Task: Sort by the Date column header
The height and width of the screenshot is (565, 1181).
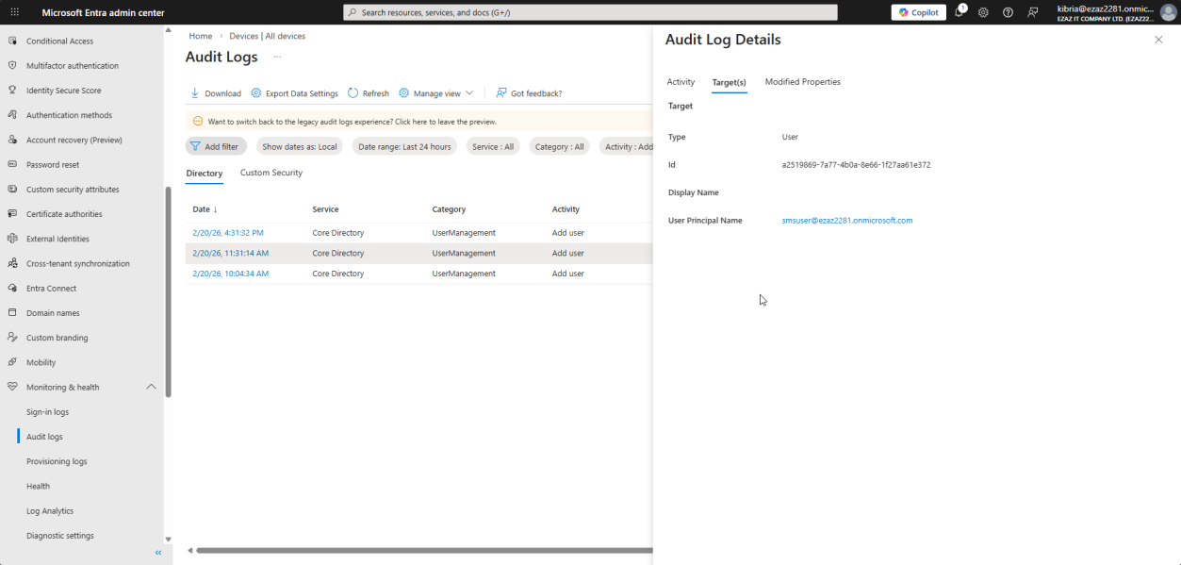Action: tap(205, 209)
